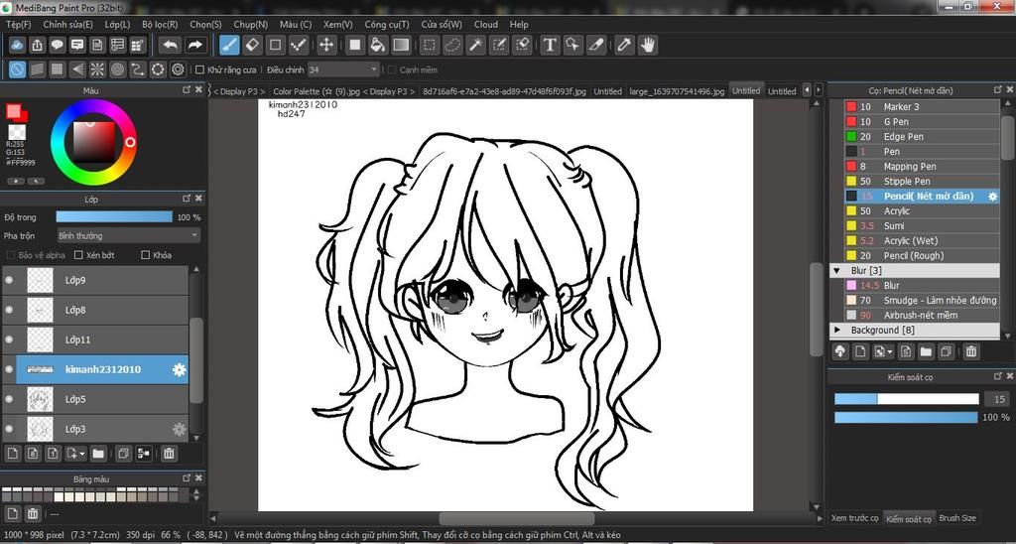Open Cloud menu
Image resolution: width=1016 pixels, height=544 pixels.
pos(486,24)
